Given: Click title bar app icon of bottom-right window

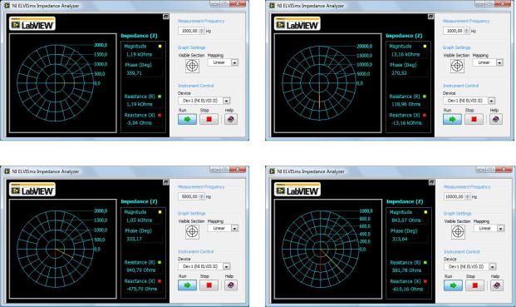Looking at the screenshot, I should pyautogui.click(x=272, y=171).
